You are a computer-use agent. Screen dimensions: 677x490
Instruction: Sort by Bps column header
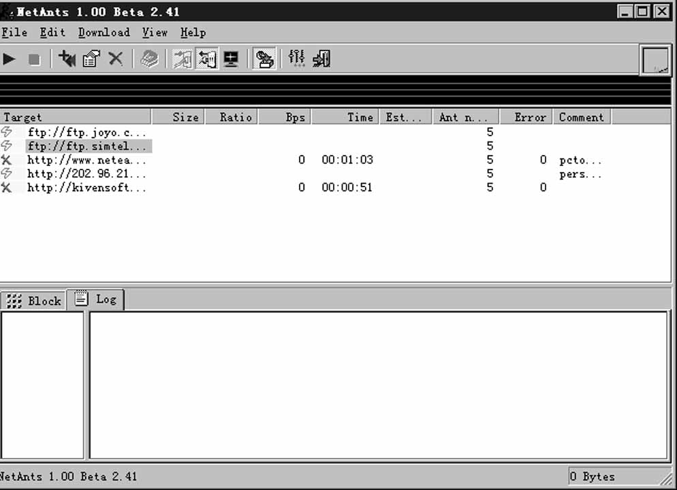click(x=284, y=117)
